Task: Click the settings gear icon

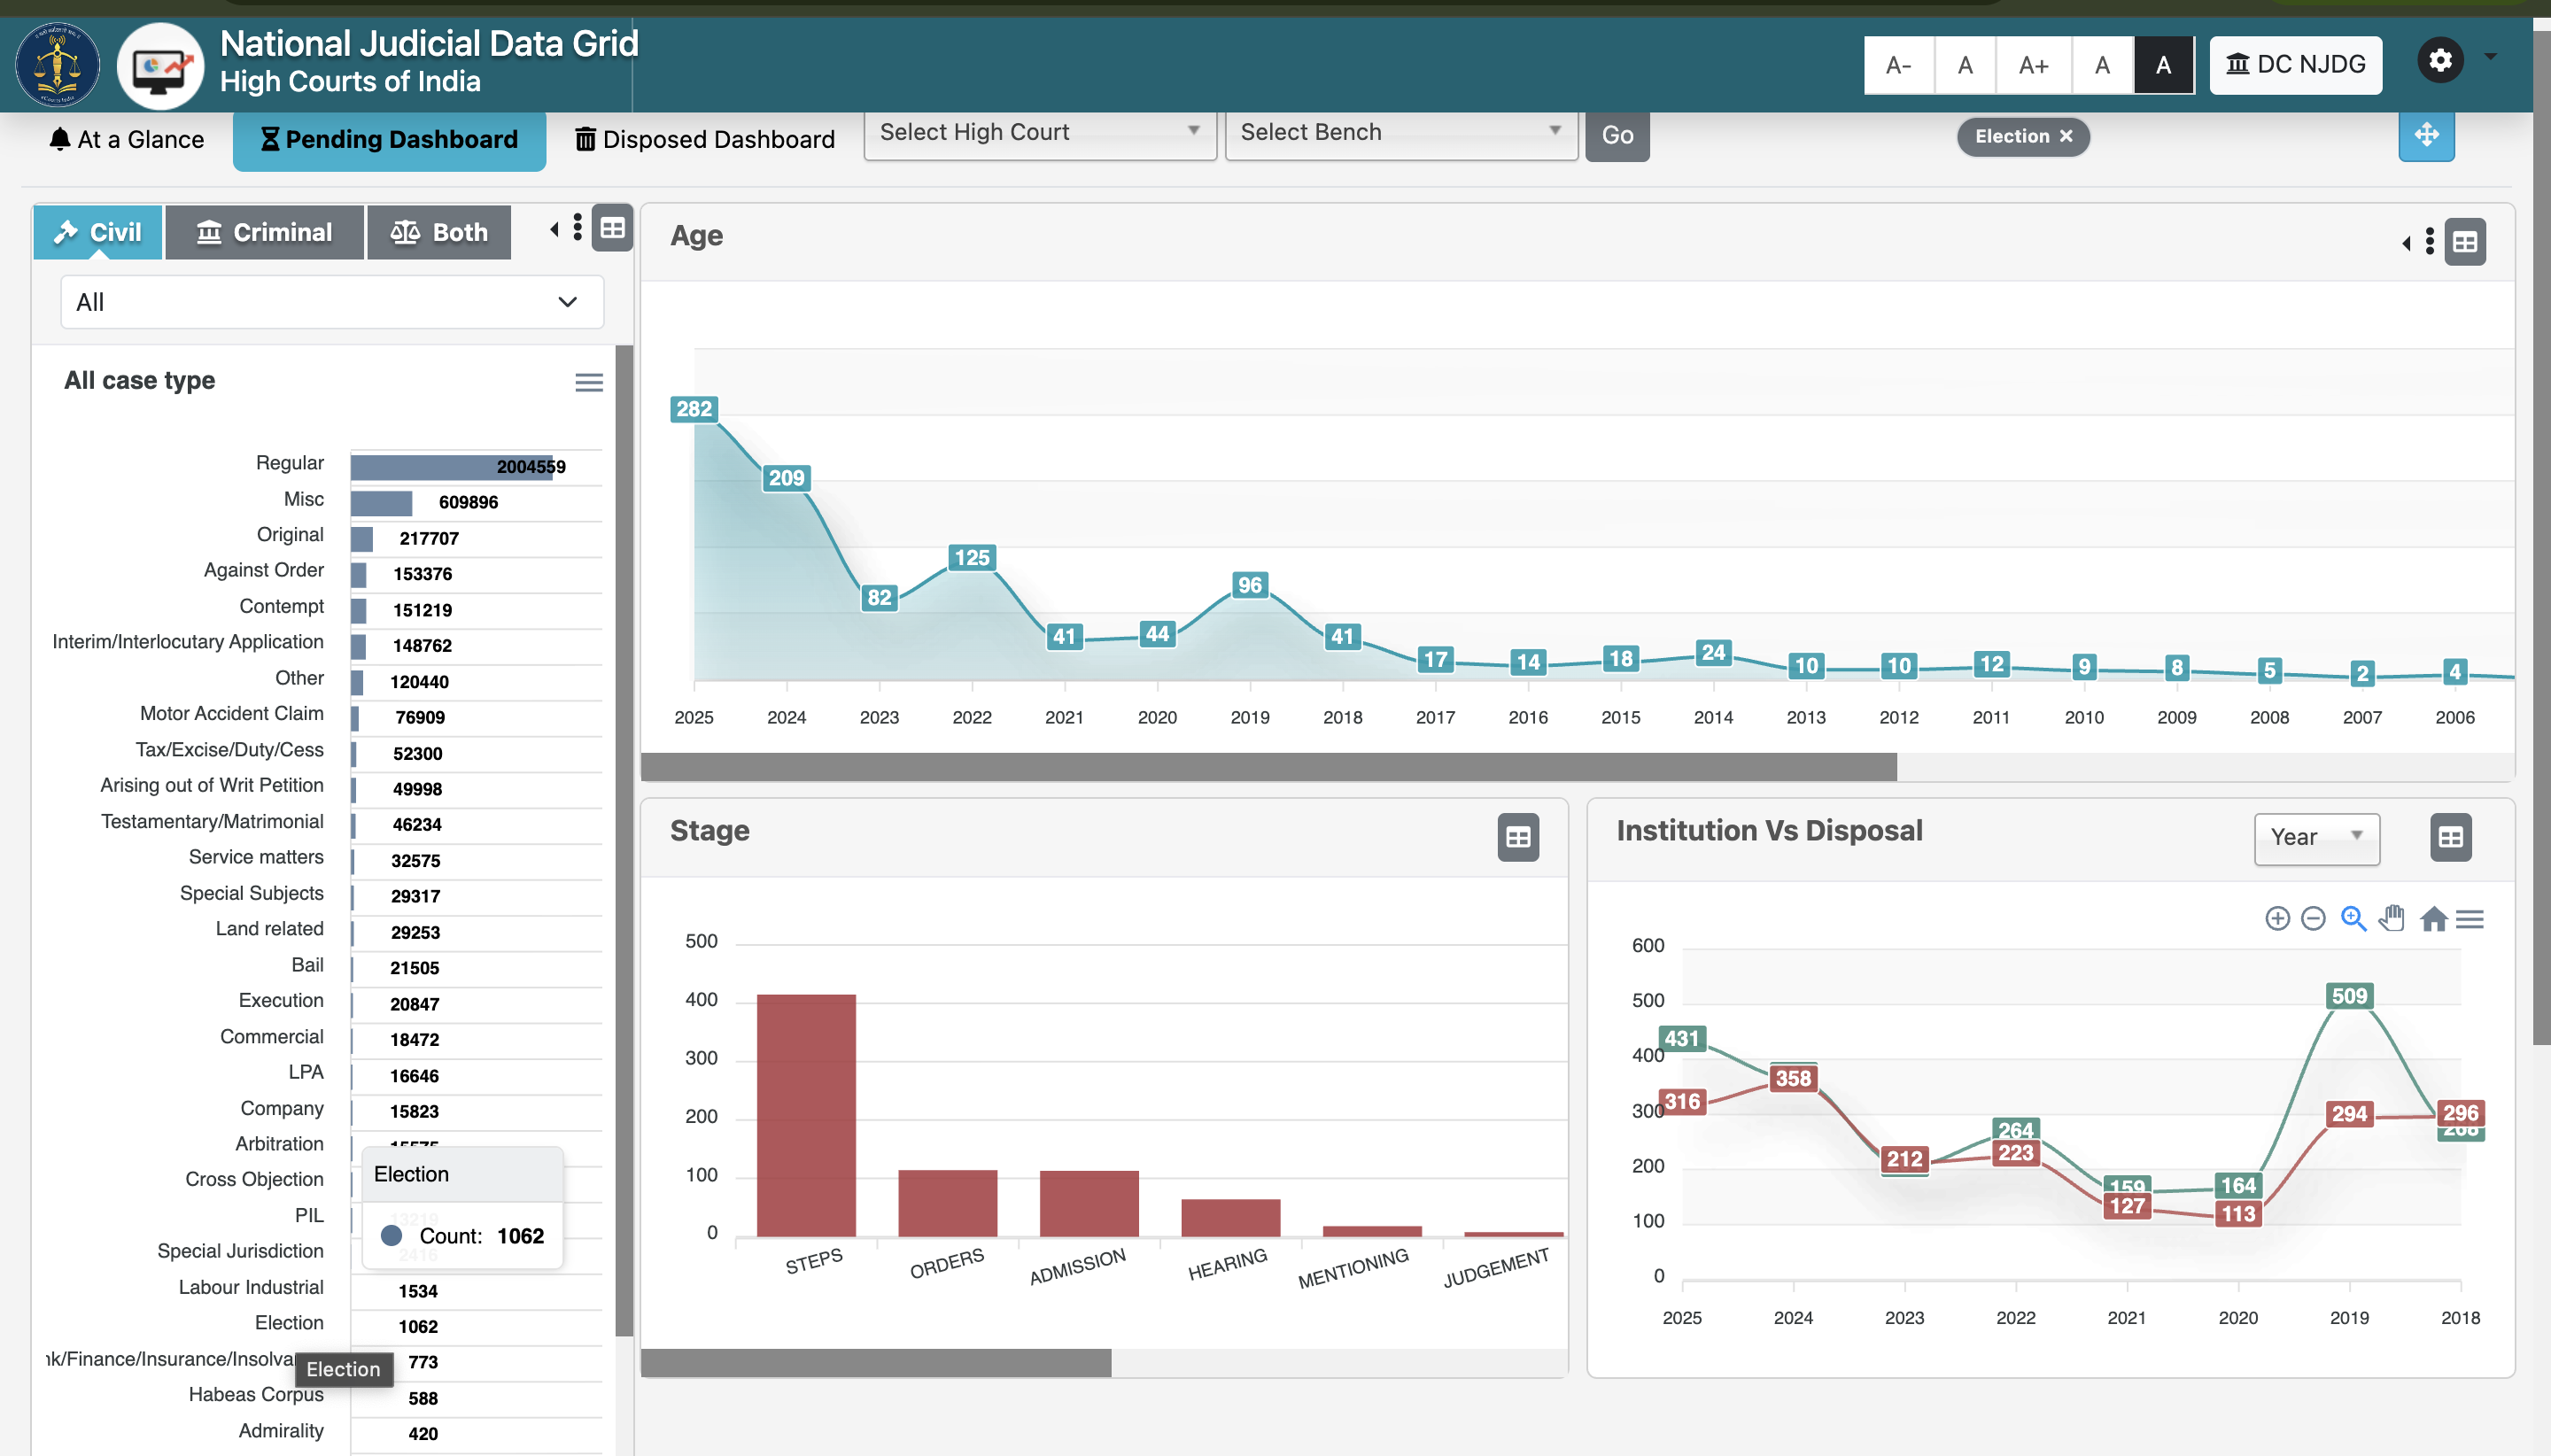Action: (2440, 60)
